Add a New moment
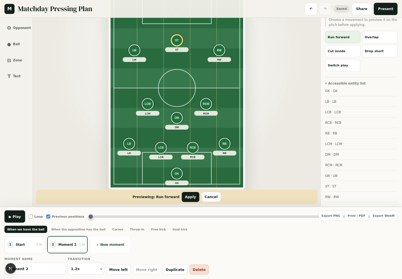The width and height of the screenshot is (402, 279). click(x=110, y=245)
